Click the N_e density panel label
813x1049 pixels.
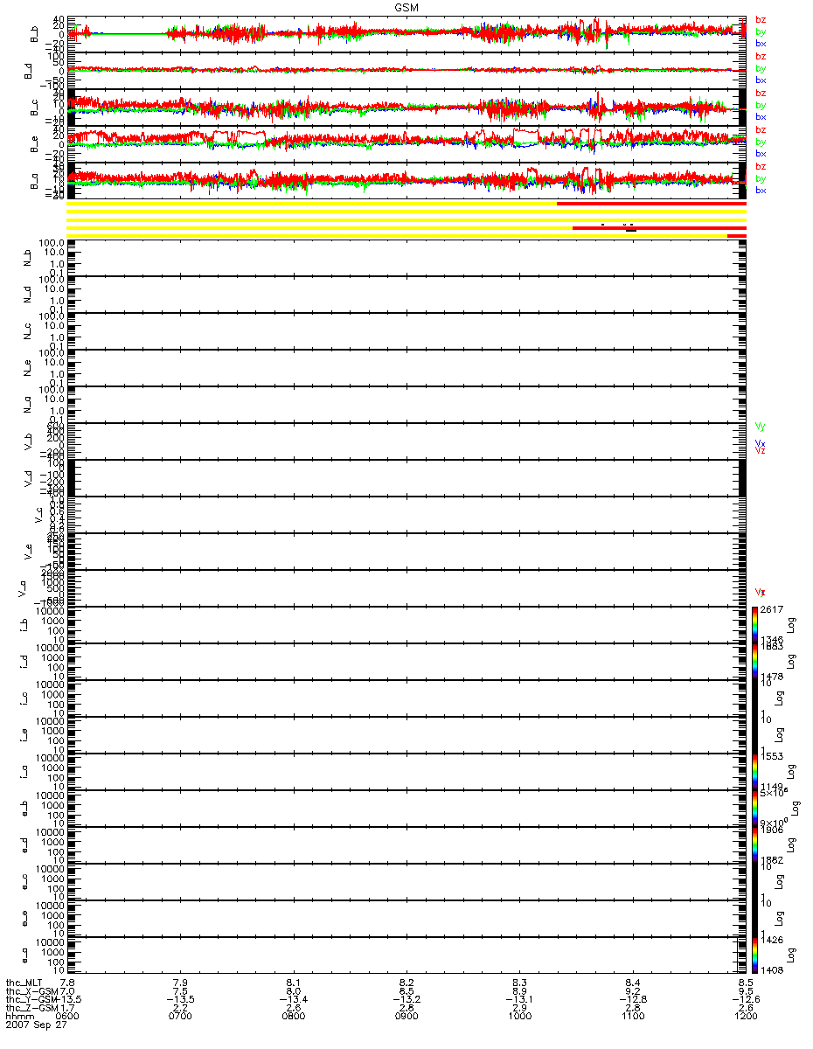(x=28, y=368)
